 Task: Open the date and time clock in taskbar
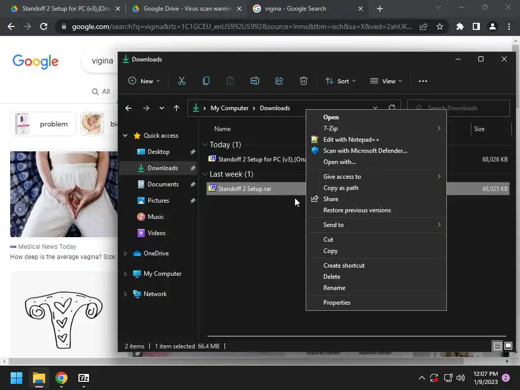[485, 378]
